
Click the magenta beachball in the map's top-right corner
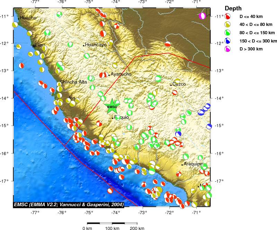(203, 16)
